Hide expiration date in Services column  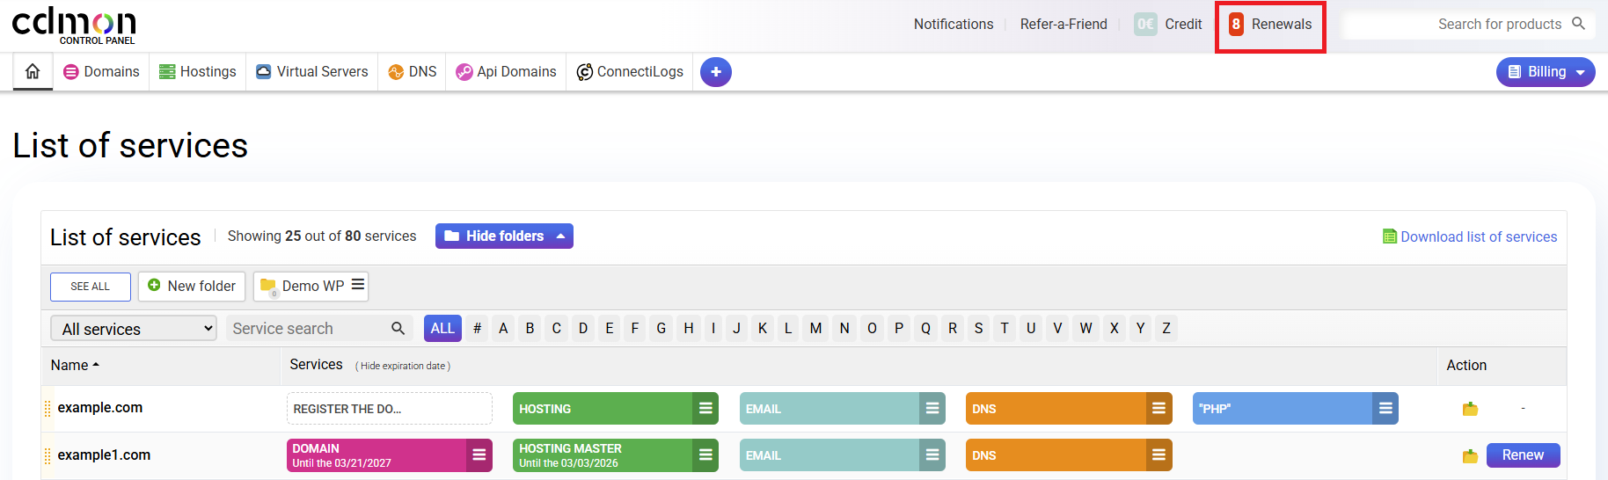[x=403, y=366]
